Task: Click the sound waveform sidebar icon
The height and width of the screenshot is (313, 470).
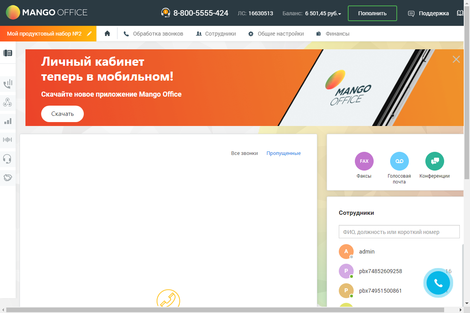Action: pyautogui.click(x=8, y=140)
